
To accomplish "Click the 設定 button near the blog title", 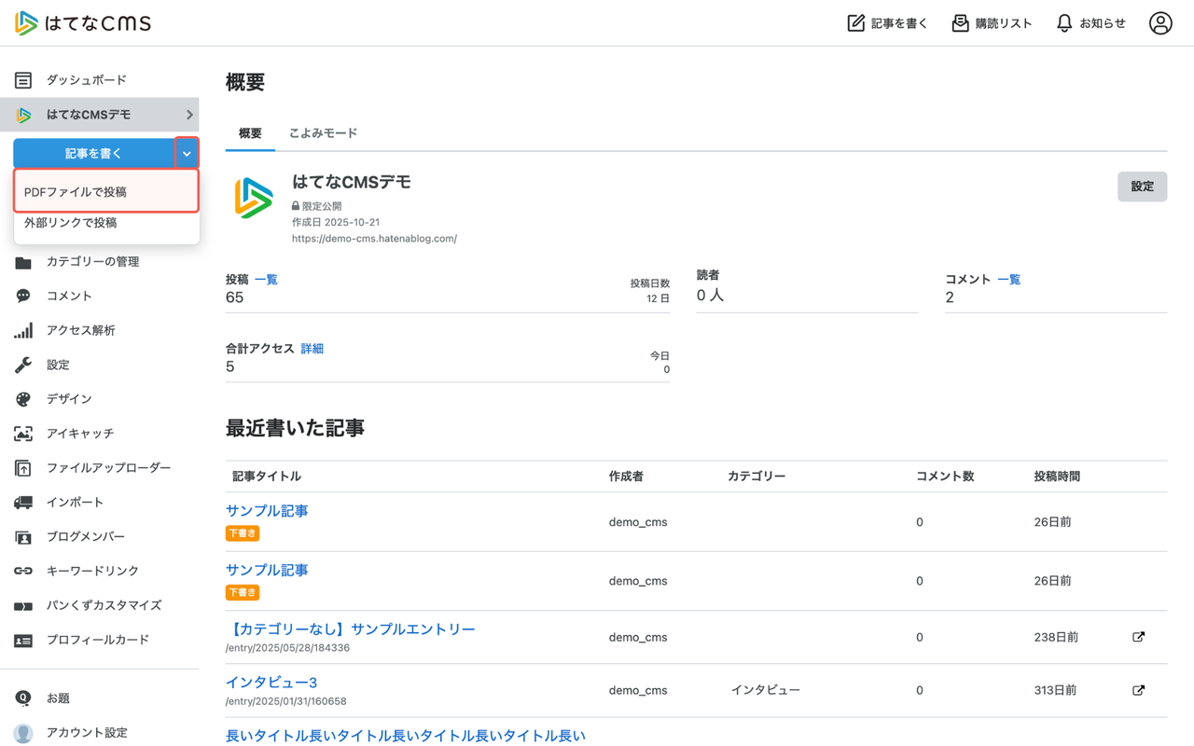I will [1142, 186].
